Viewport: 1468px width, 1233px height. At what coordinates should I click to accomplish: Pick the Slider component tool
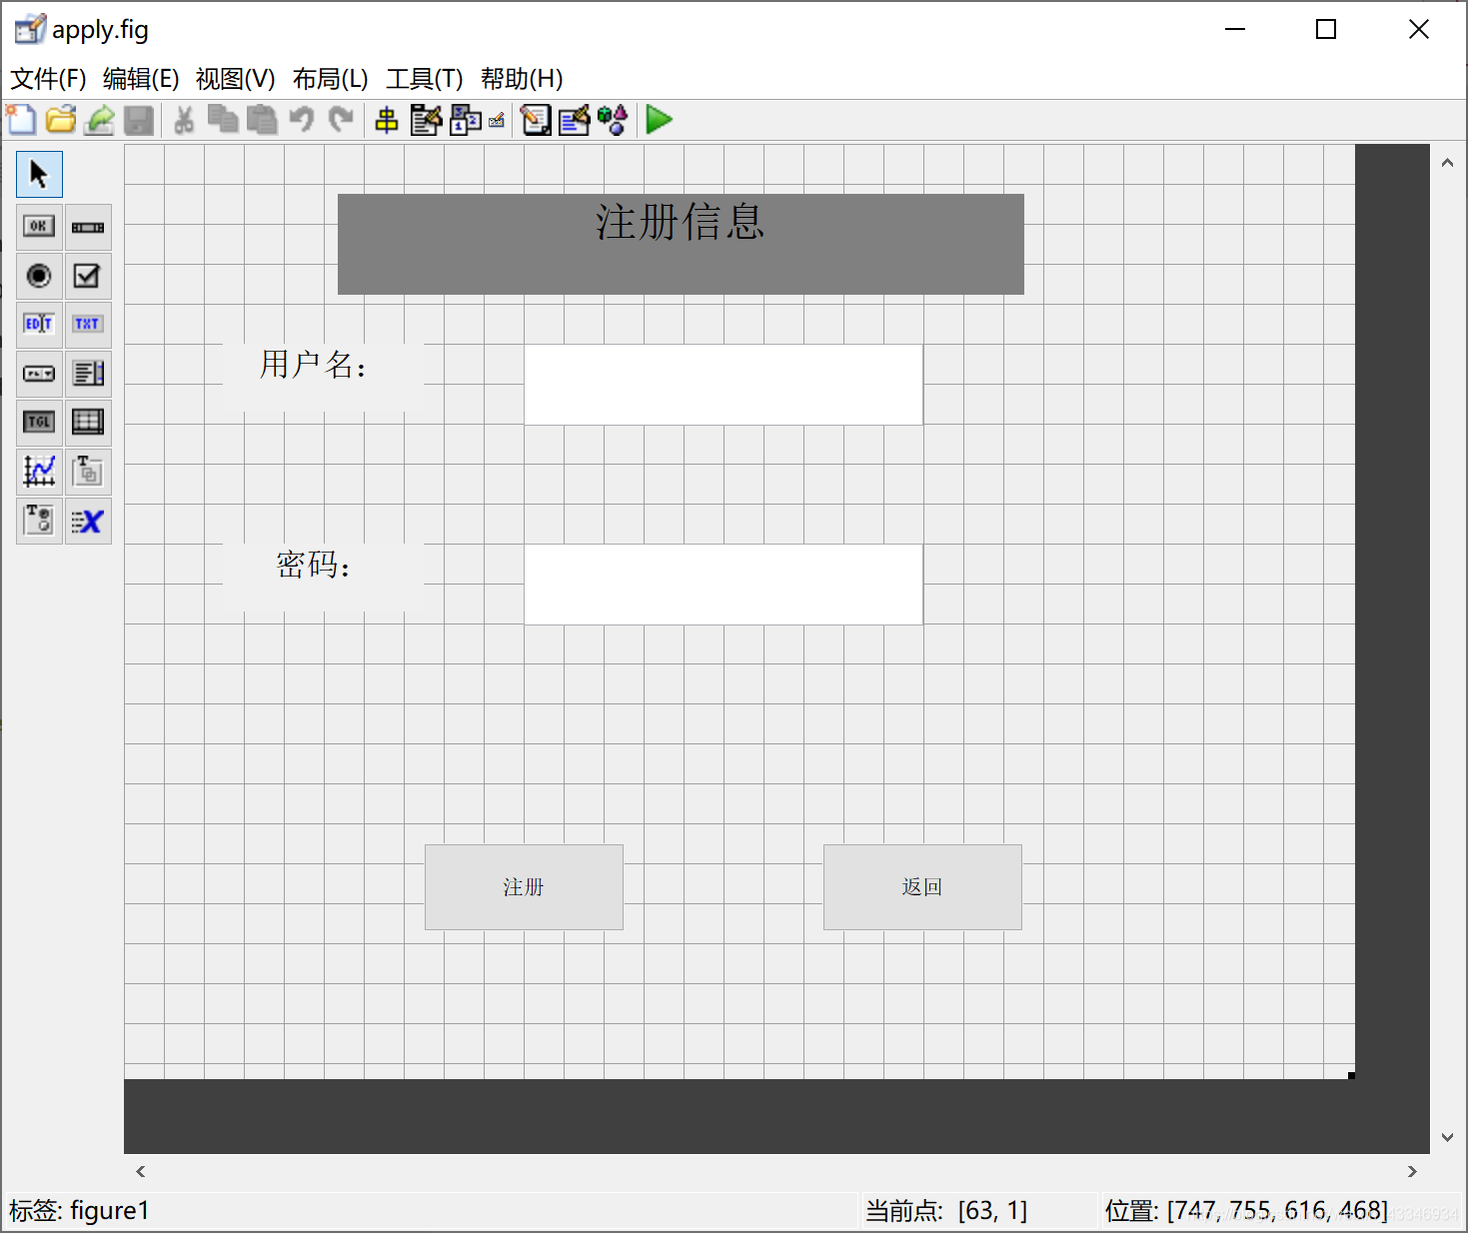(x=88, y=227)
